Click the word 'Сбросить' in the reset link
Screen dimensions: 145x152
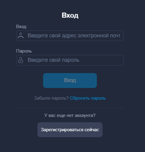80,98
